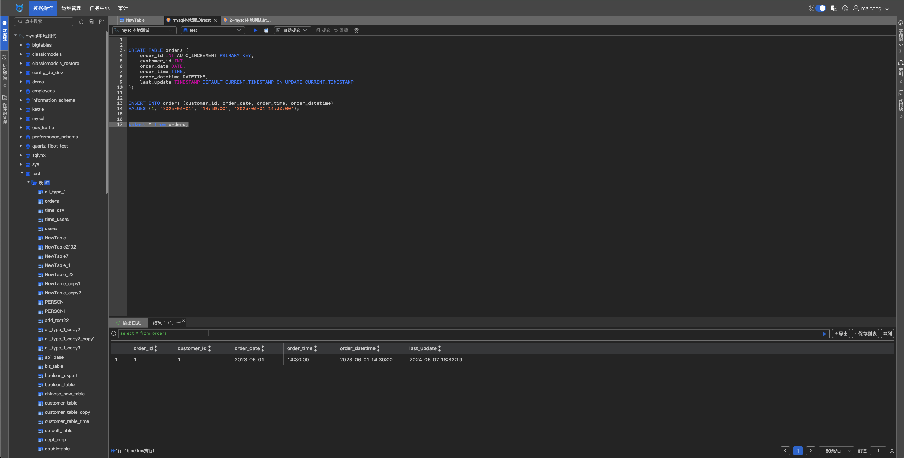Image resolution: width=904 pixels, height=467 pixels.
Task: Collapse the 表 tables folder
Action: click(x=29, y=182)
